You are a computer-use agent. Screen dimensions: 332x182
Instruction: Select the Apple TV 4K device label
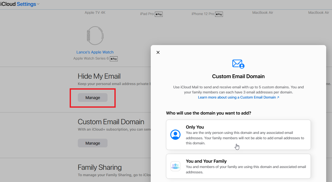click(95, 12)
